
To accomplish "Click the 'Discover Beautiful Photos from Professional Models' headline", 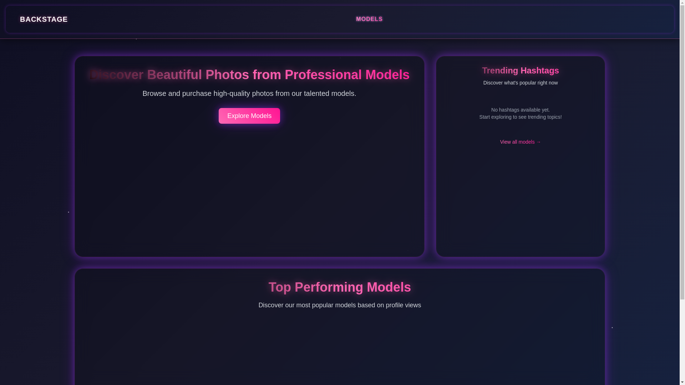I will [x=249, y=75].
